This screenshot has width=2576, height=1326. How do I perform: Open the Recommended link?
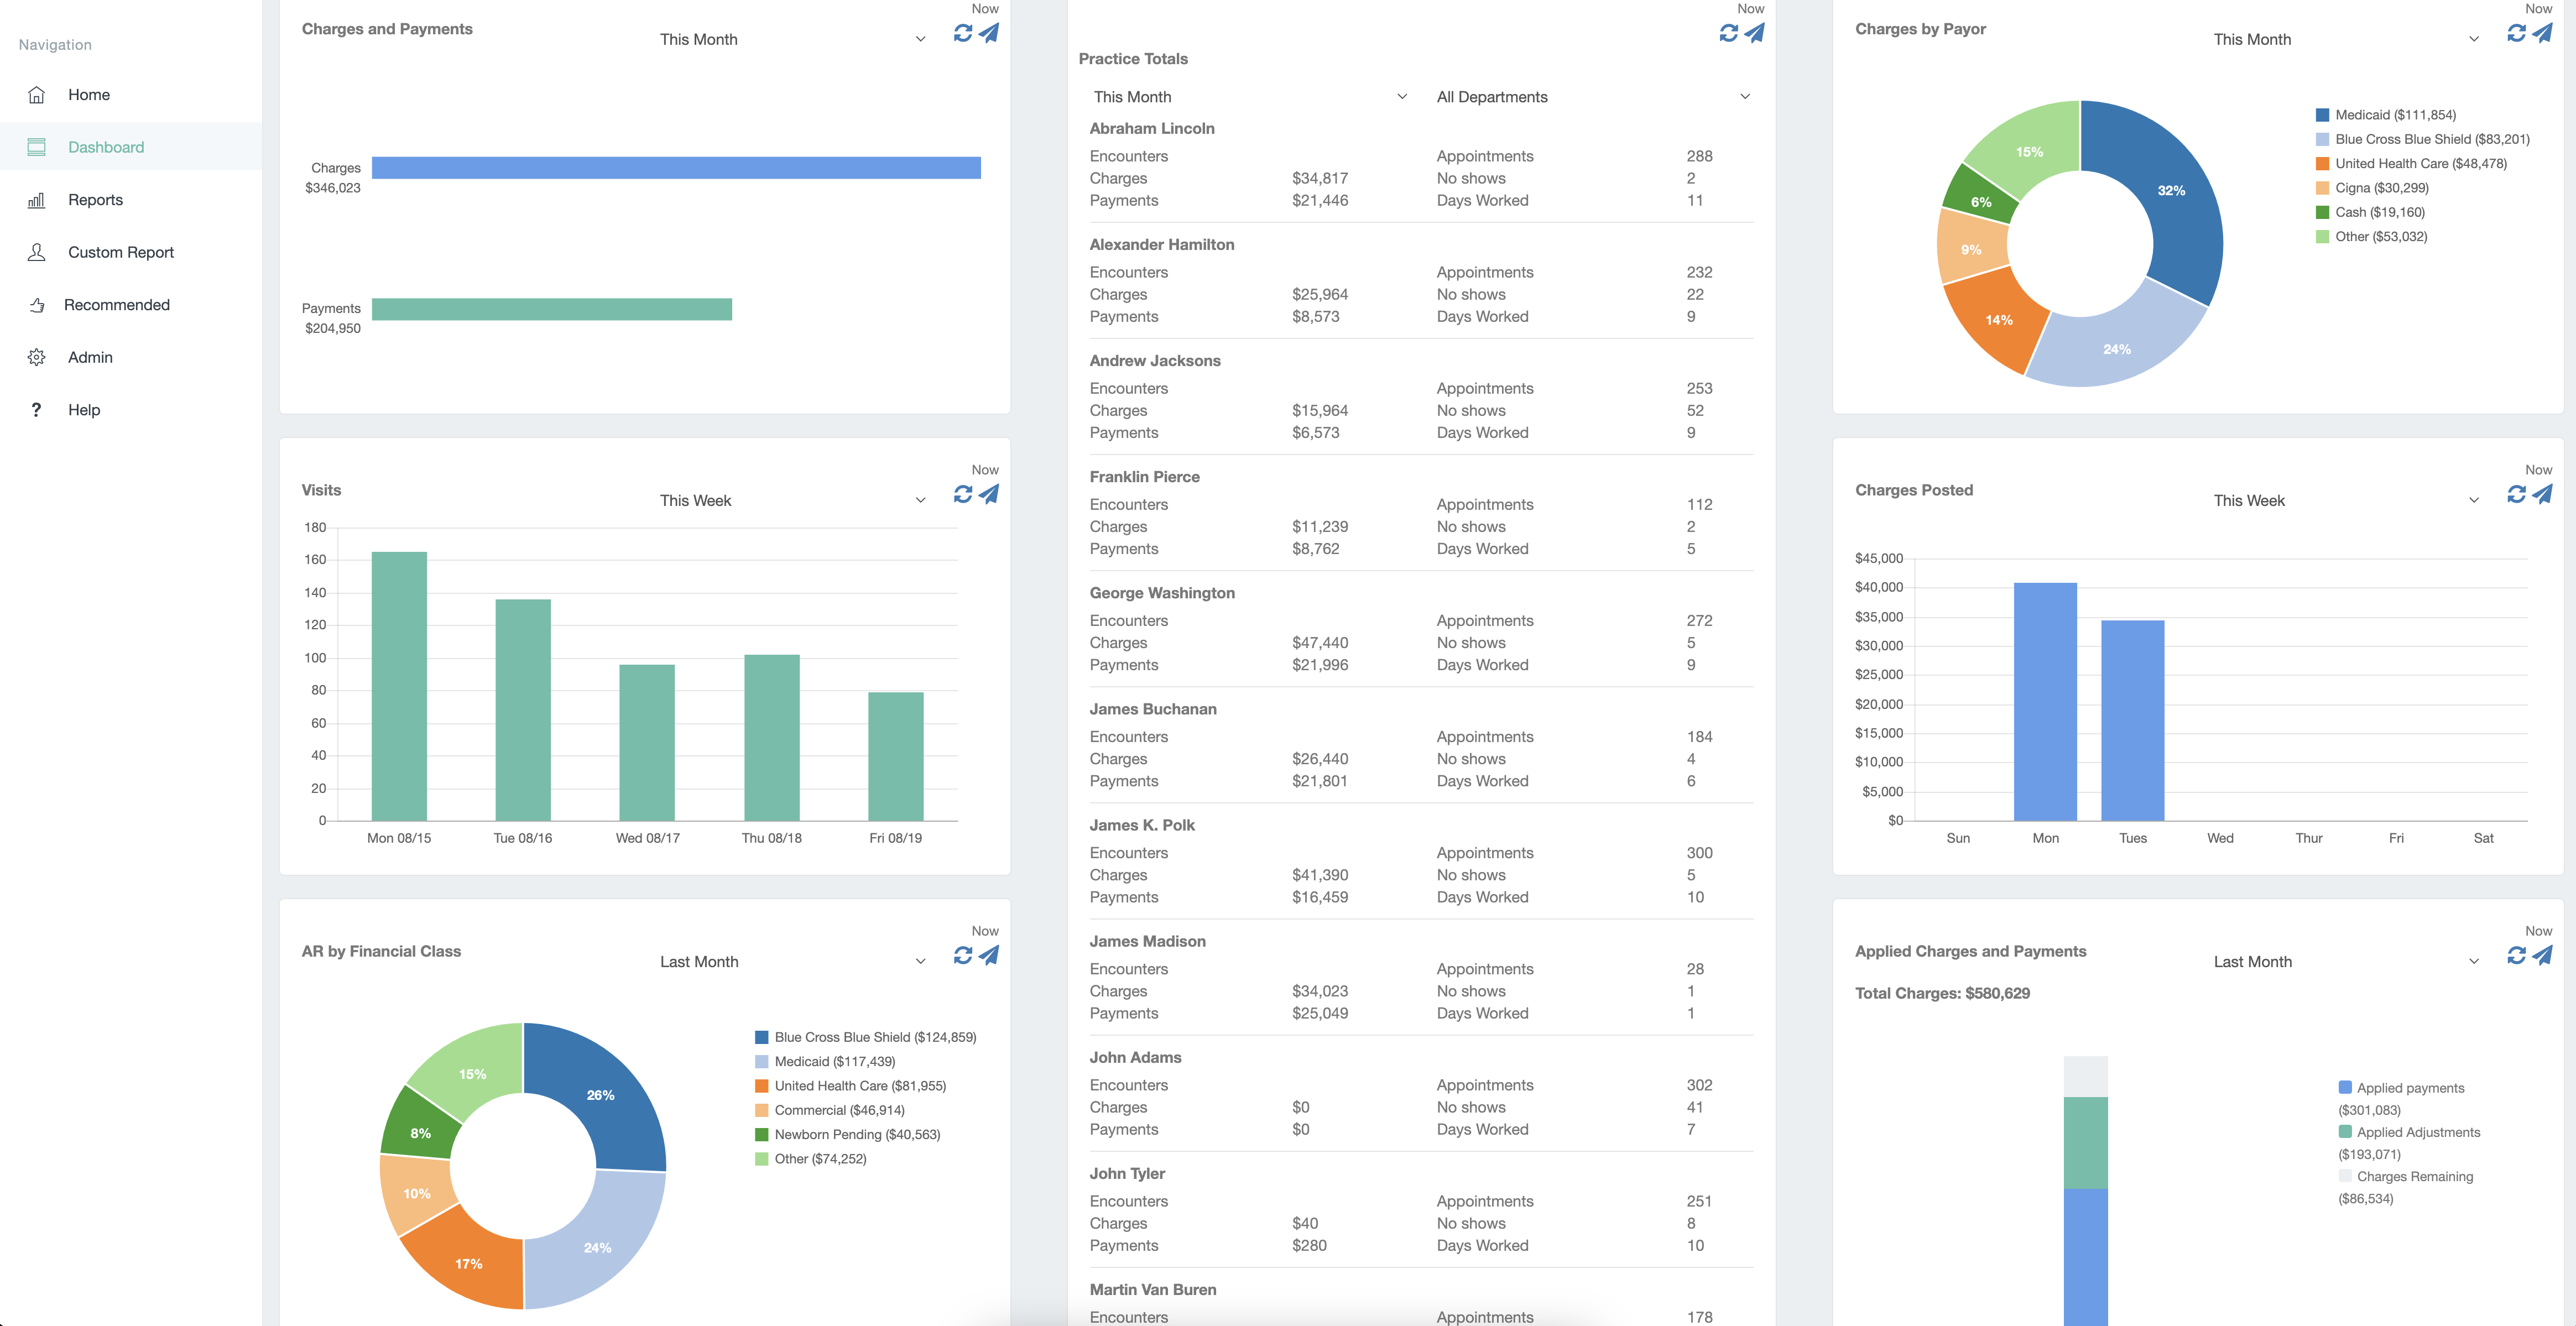(x=116, y=305)
